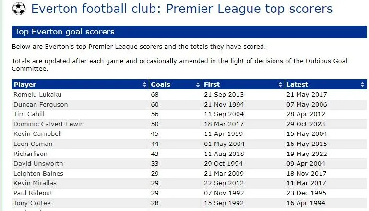Click the football icon beside the title
The image size is (369, 211).
[19, 9]
